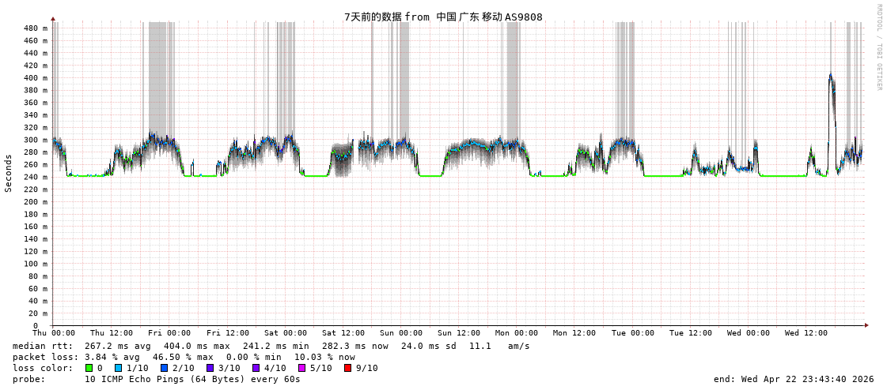Click the "267.2 ms avg" rtt value
Screen dimensions: 887x390
(118, 346)
